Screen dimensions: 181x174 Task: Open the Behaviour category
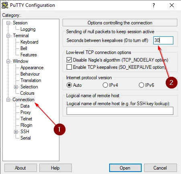(30, 74)
